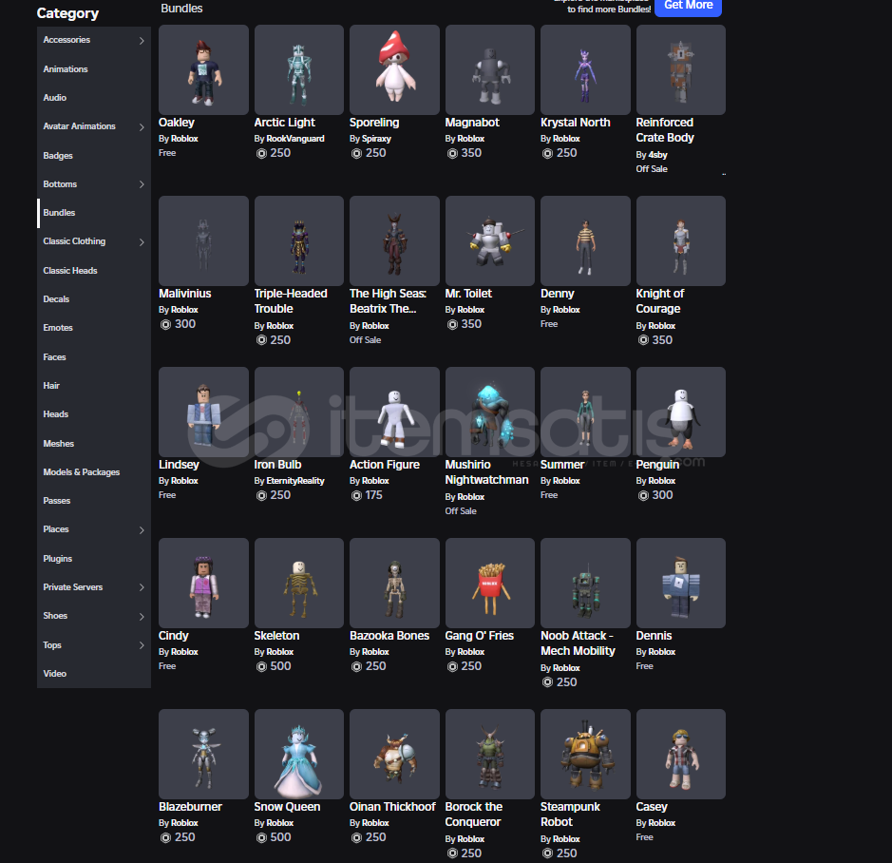
Task: Open the Blazeburner title link
Action: (191, 807)
